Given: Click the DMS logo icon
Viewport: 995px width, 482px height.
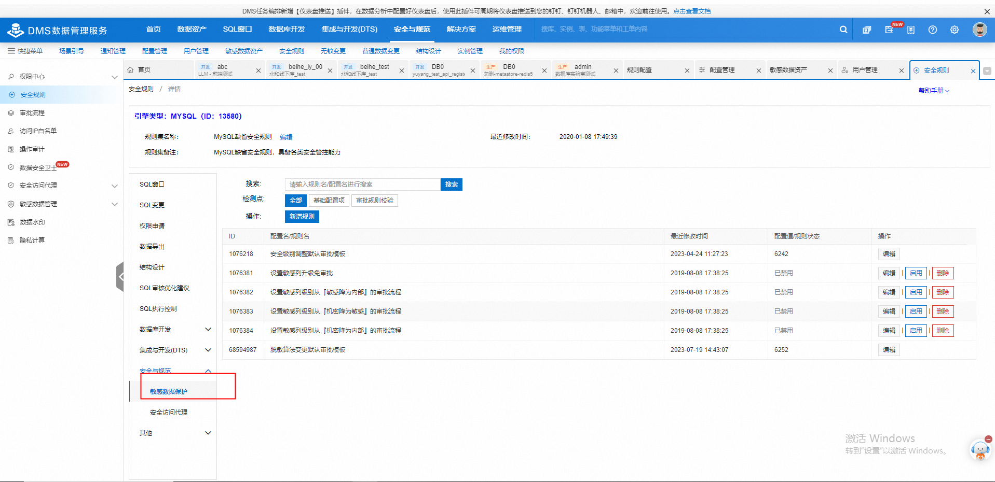Looking at the screenshot, I should point(16,30).
